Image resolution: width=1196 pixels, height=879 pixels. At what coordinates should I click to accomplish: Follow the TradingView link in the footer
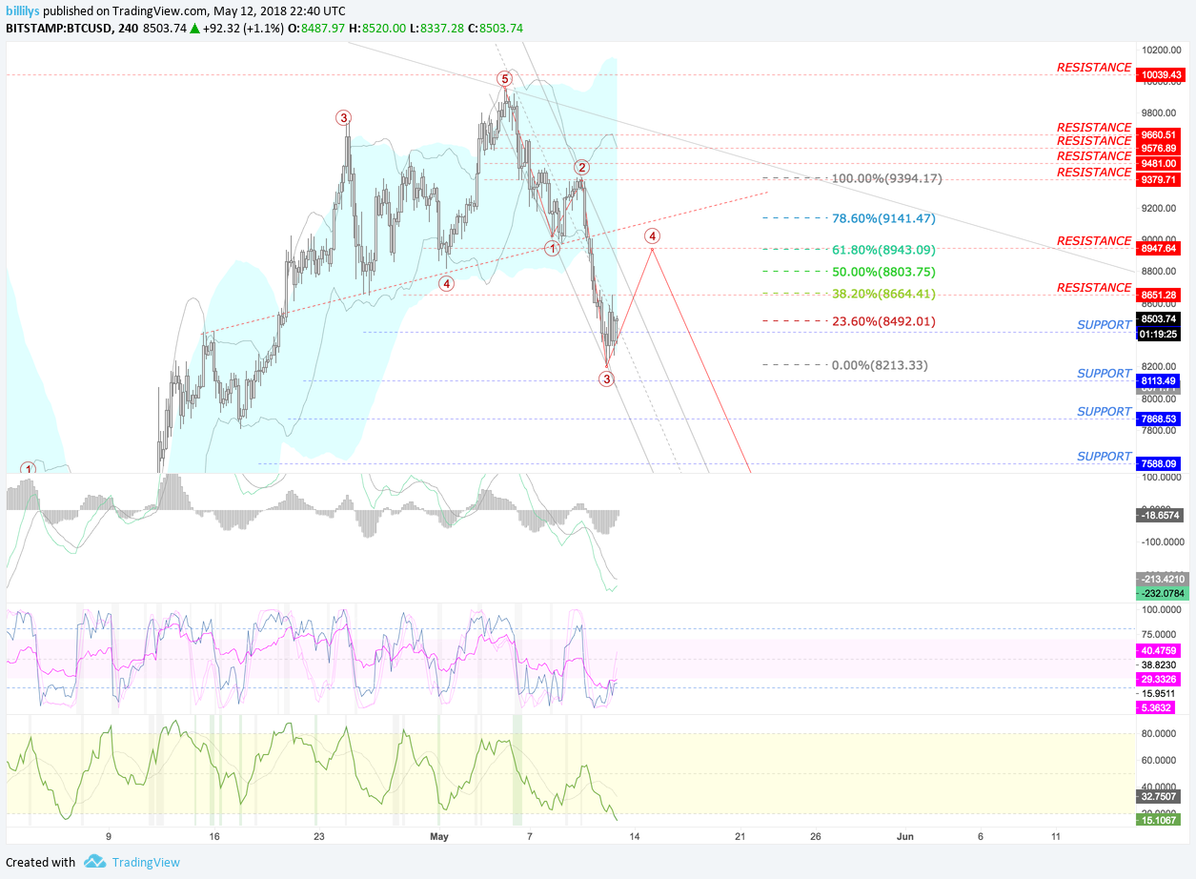point(146,862)
